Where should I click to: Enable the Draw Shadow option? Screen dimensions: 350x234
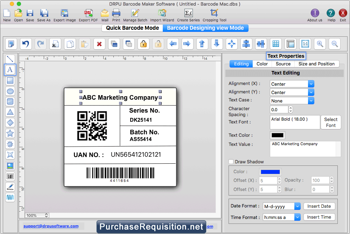[230, 162]
